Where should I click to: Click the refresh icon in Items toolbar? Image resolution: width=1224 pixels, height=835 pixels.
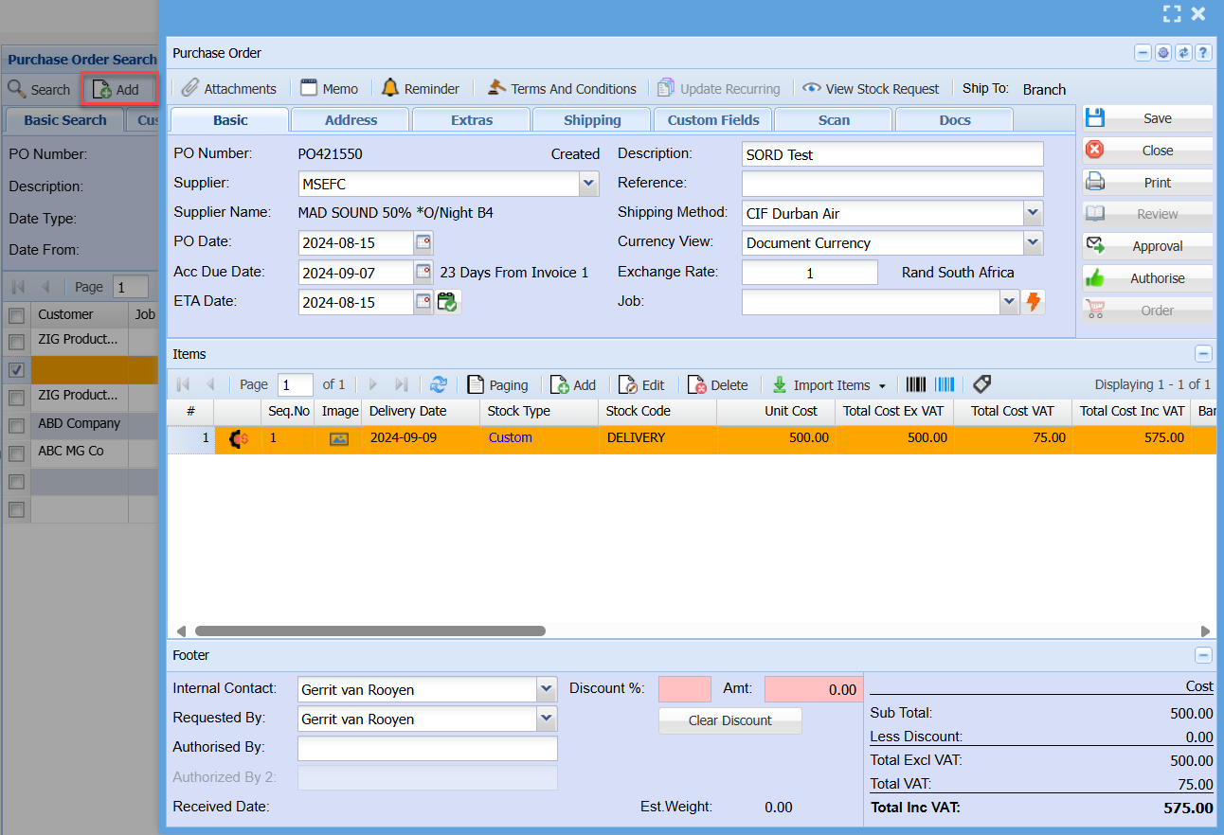point(439,384)
